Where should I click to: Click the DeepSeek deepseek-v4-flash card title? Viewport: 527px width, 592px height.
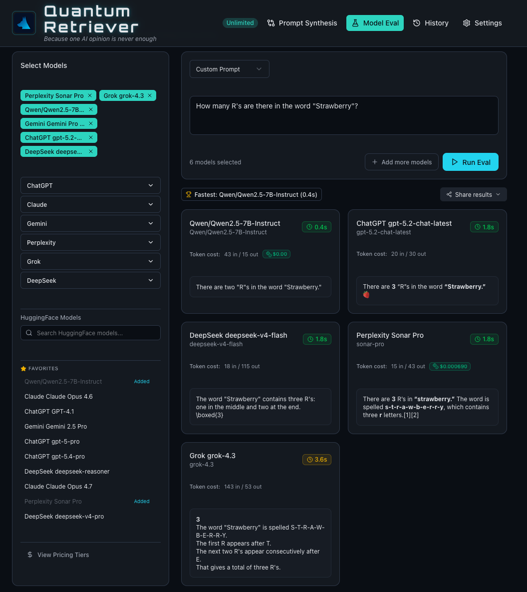click(x=239, y=335)
